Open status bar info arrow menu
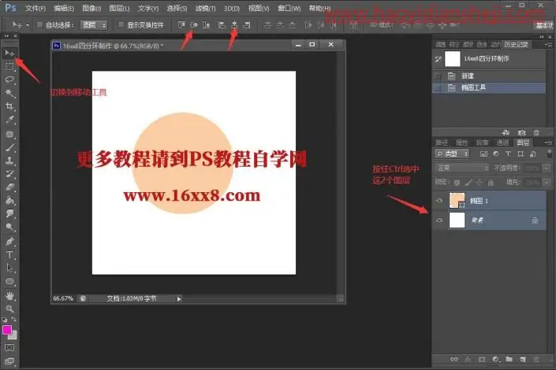This screenshot has width=556, height=370. pyautogui.click(x=179, y=299)
